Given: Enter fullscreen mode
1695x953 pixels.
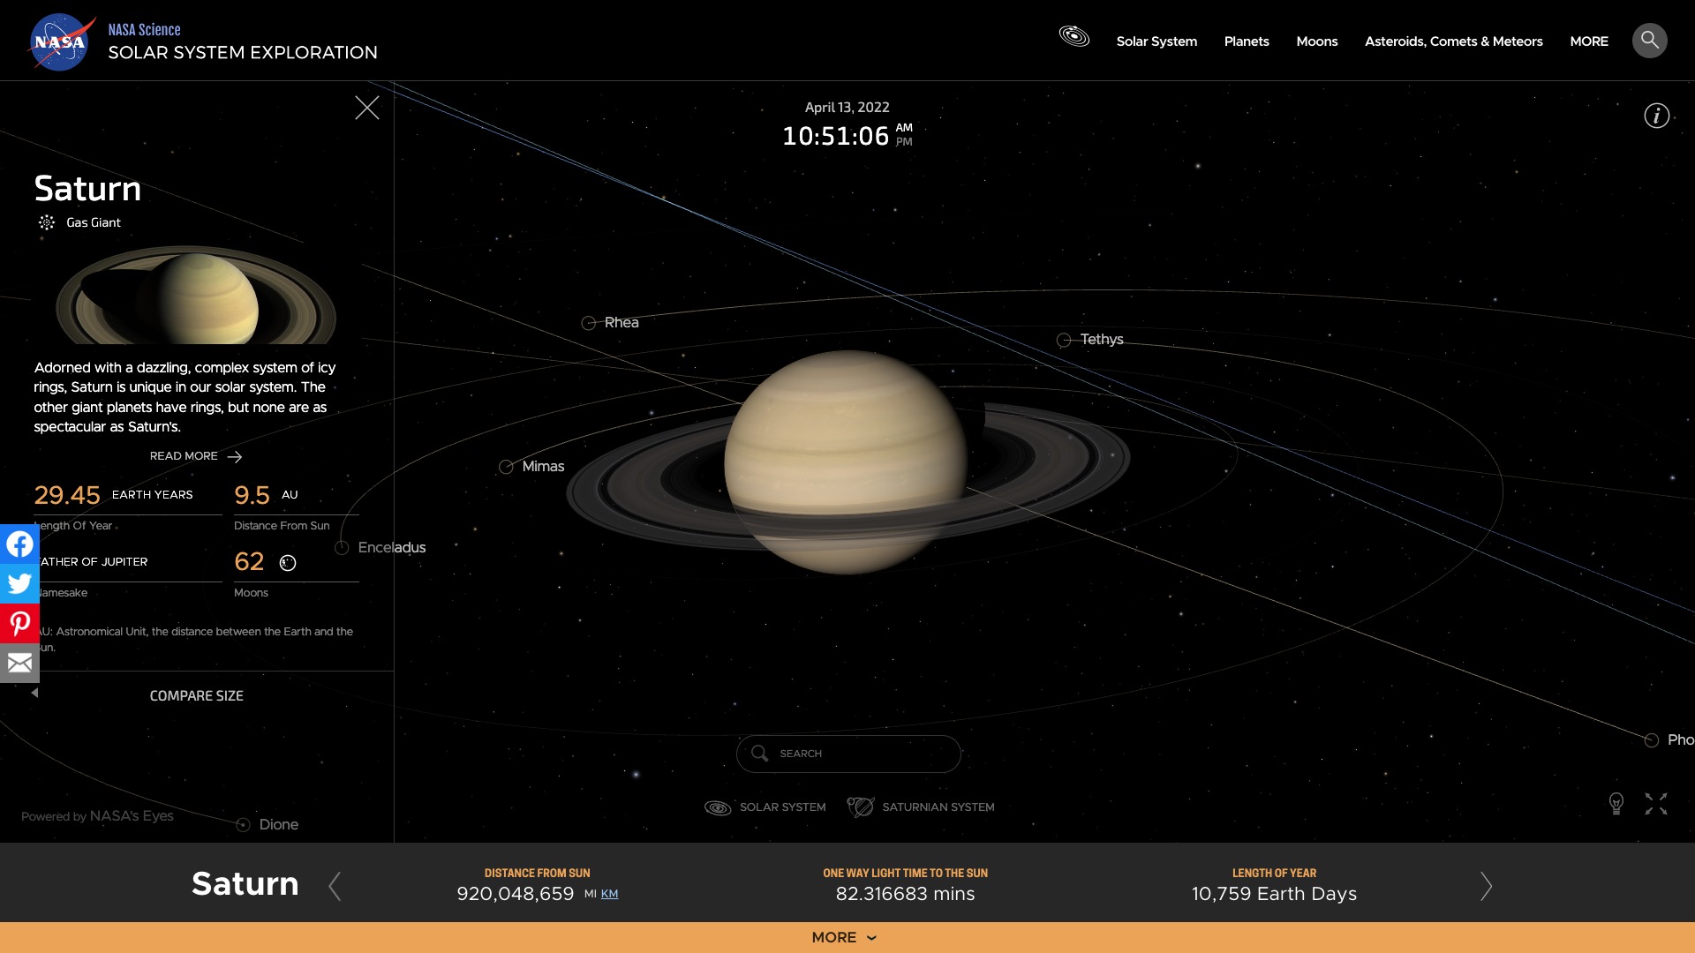Looking at the screenshot, I should [1656, 804].
